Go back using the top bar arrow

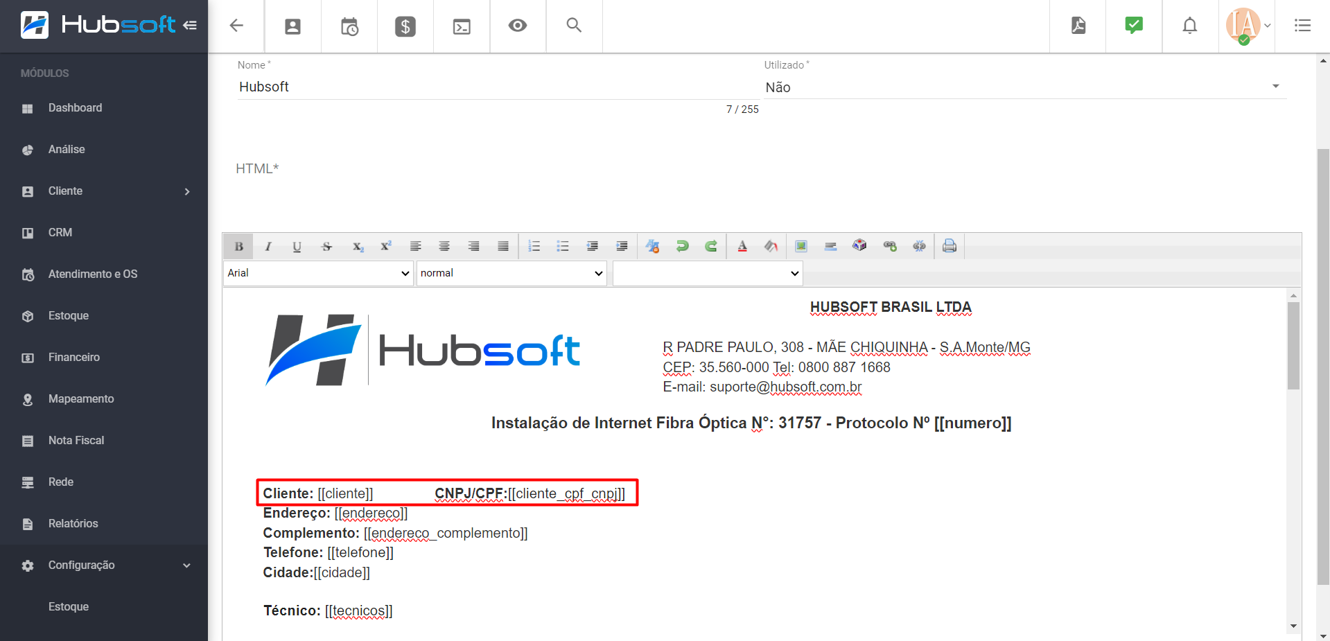coord(236,26)
